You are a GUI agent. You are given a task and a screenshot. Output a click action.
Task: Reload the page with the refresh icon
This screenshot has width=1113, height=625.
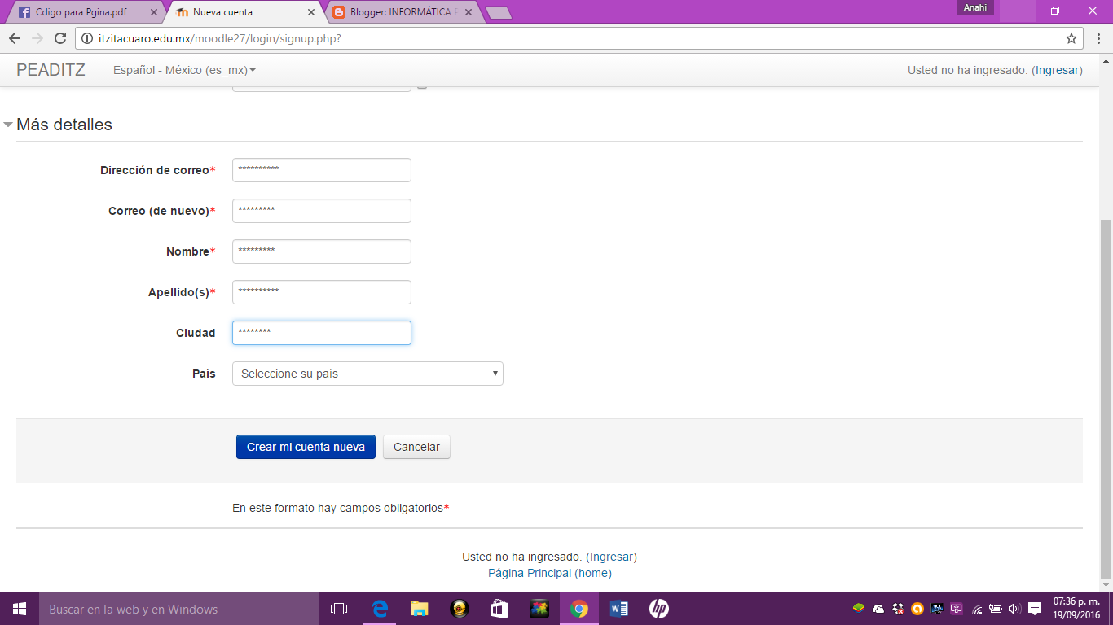[59, 38]
